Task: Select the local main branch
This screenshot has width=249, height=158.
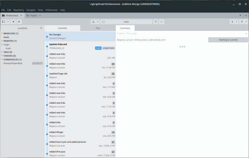Action: click(x=6, y=37)
